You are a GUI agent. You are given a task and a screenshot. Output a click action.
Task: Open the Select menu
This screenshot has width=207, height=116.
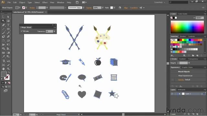pyautogui.click(x=37, y=2)
